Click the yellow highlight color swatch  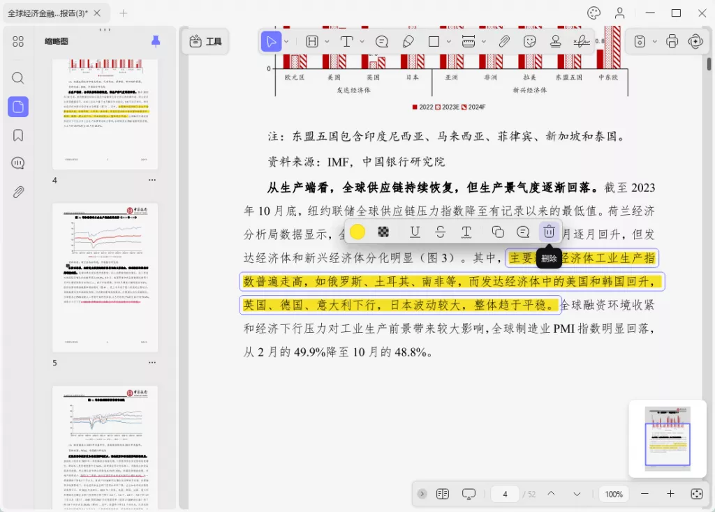(357, 232)
